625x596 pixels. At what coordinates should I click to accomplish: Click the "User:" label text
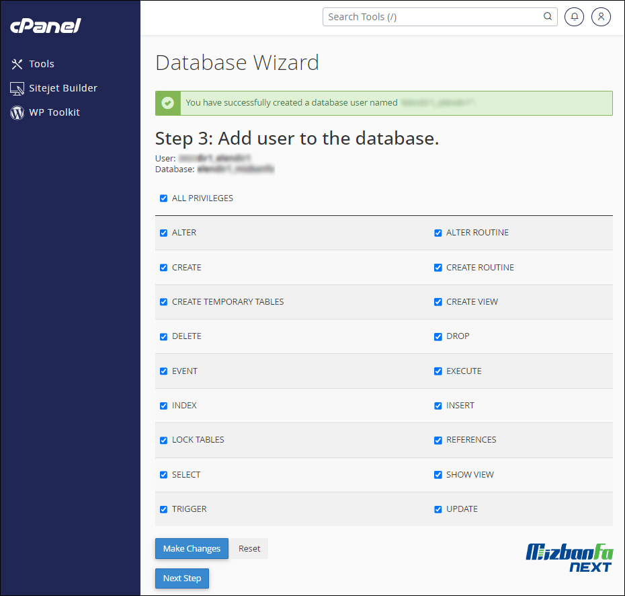click(x=165, y=158)
